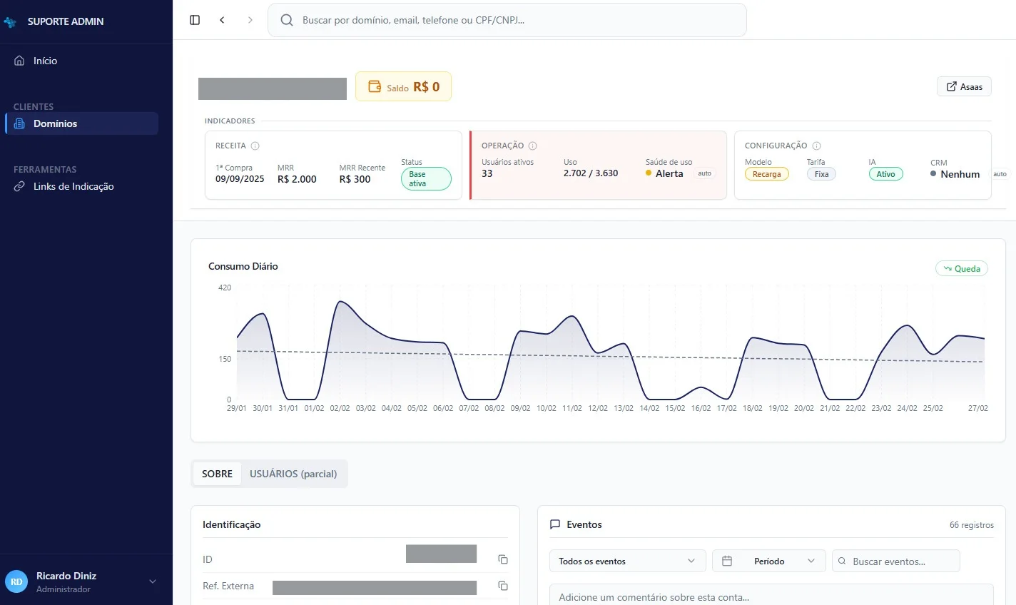Click the Queda trend badge

click(962, 268)
